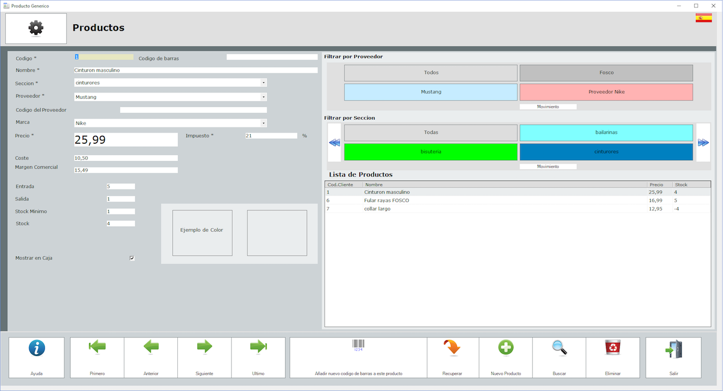Filter section by bisuteria
The width and height of the screenshot is (723, 391).
click(431, 152)
